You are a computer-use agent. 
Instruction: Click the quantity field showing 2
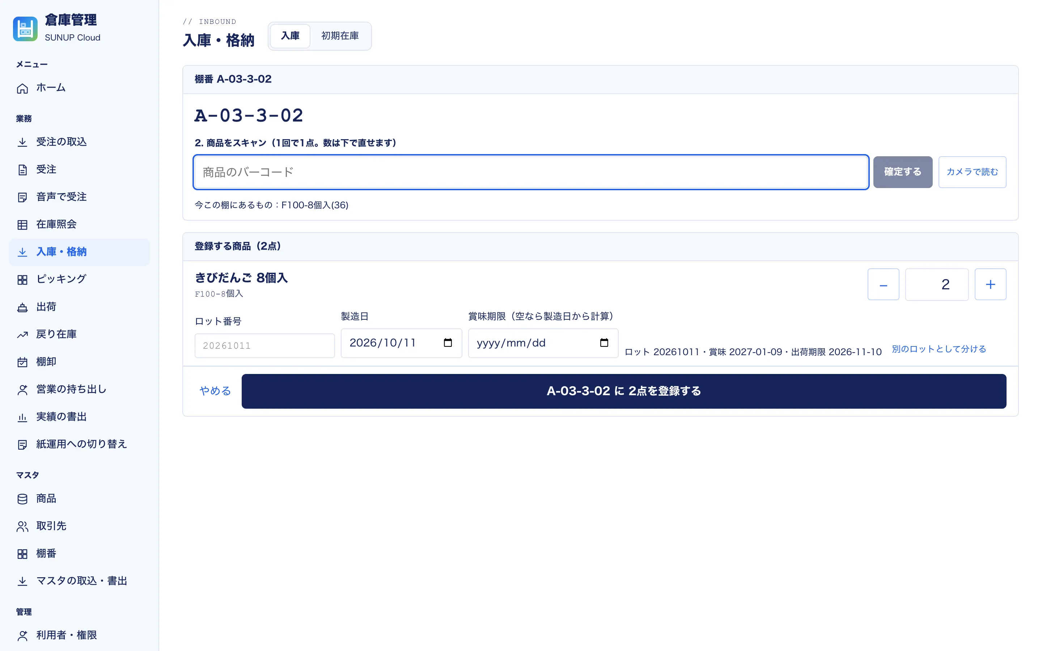(936, 284)
